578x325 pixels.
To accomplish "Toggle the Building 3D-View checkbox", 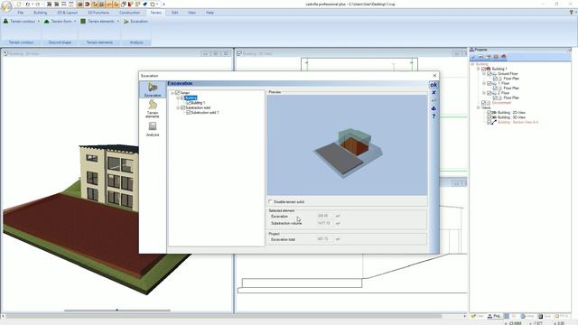I will tap(489, 117).
